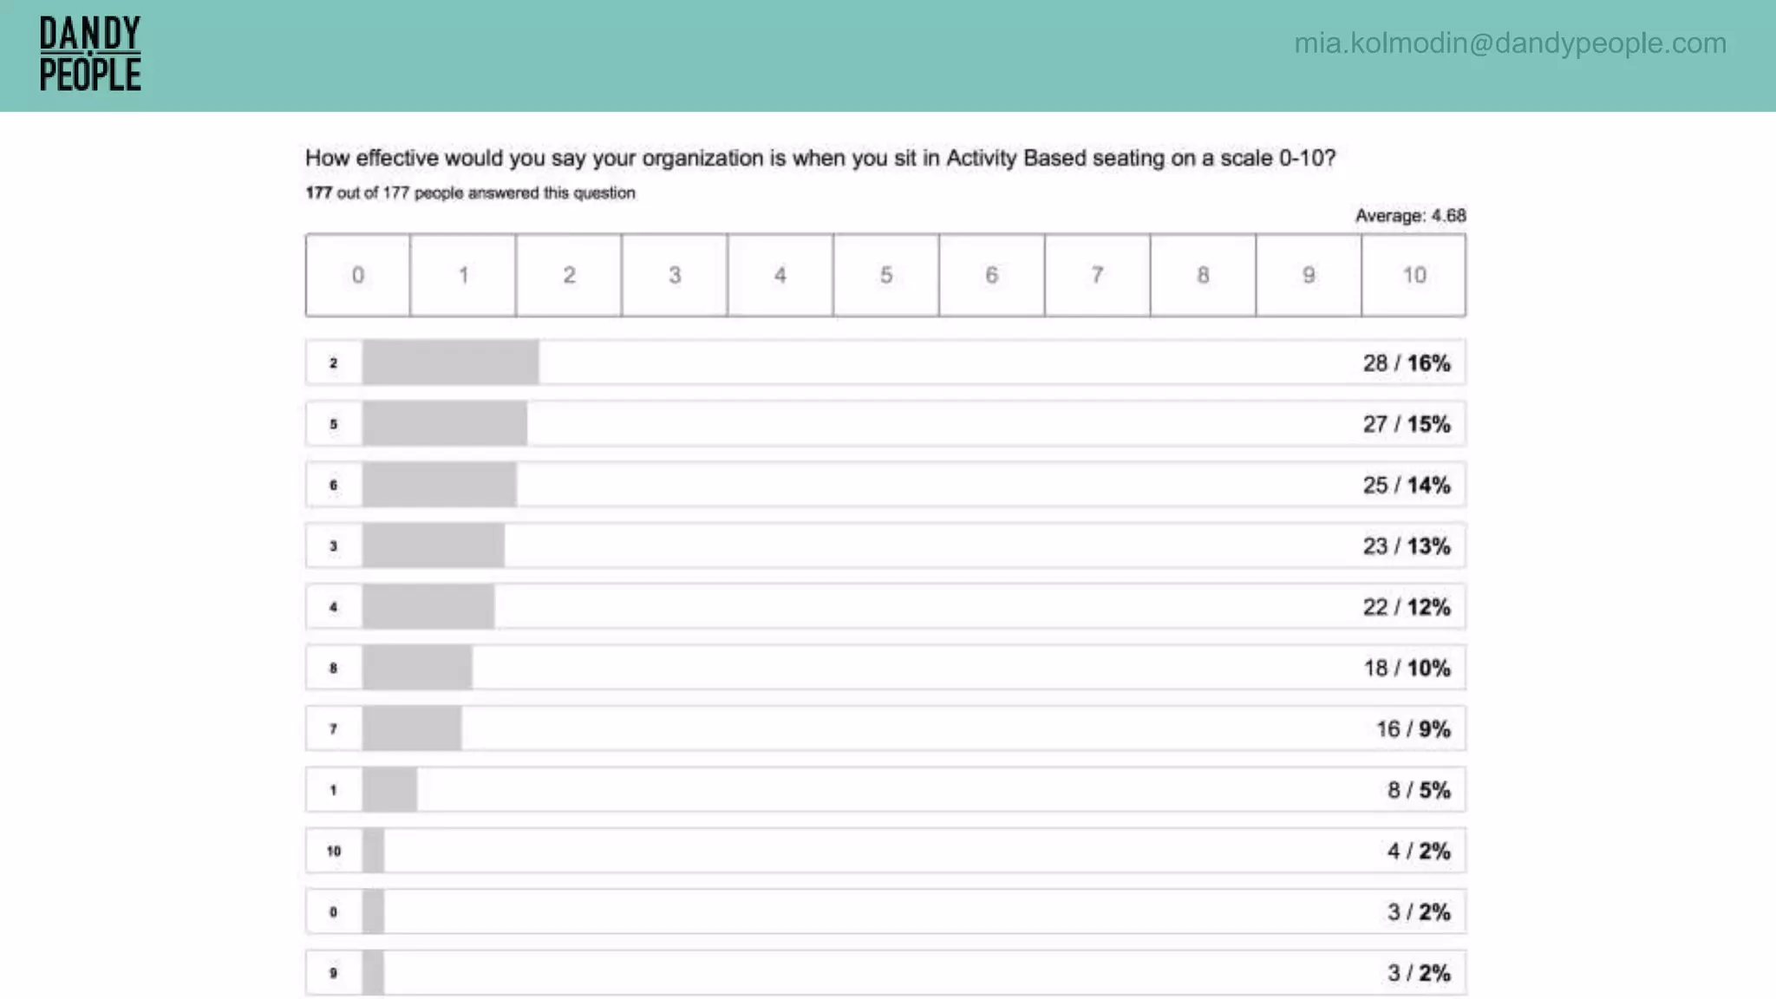The image size is (1776, 999).
Task: Click the Dandy People logo
Action: (x=90, y=54)
